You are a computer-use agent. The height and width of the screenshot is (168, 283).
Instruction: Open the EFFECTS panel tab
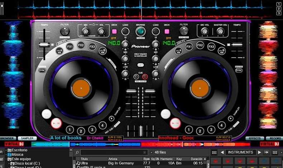tap(255, 138)
